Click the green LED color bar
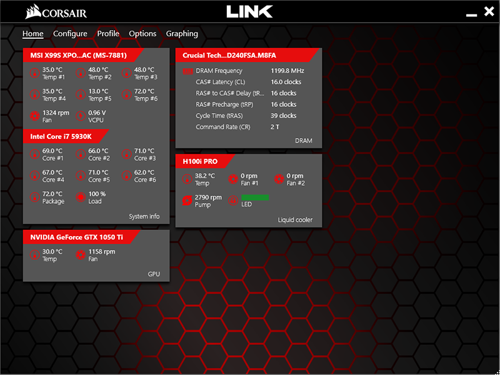The image size is (500, 375). click(255, 197)
